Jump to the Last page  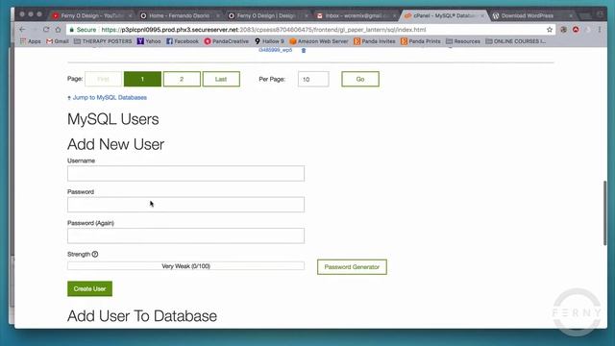point(221,79)
